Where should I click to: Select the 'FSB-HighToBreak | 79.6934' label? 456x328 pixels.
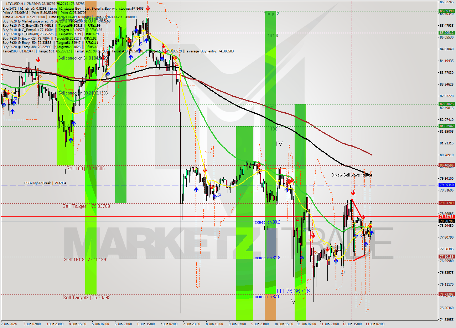[45, 183]
